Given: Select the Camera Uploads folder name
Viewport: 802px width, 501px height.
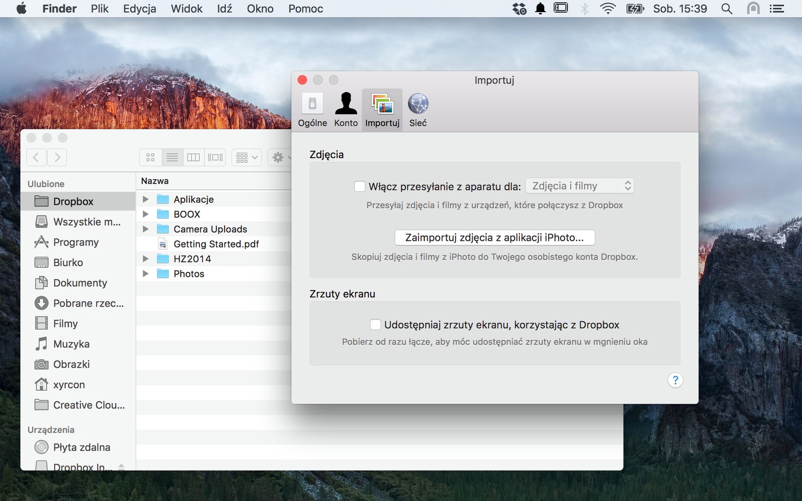Looking at the screenshot, I should (210, 229).
